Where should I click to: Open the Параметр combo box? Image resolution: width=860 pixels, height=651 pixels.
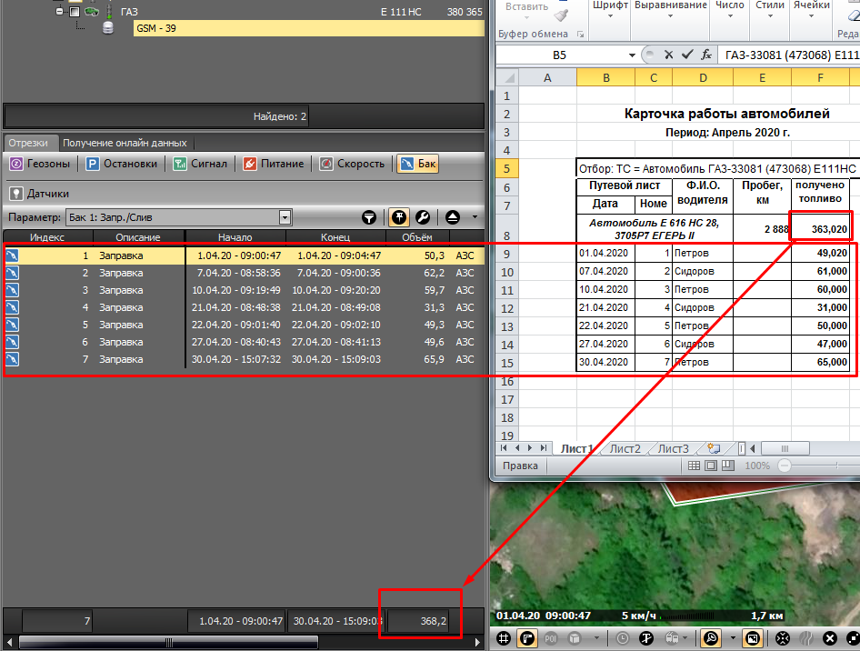pyautogui.click(x=179, y=217)
